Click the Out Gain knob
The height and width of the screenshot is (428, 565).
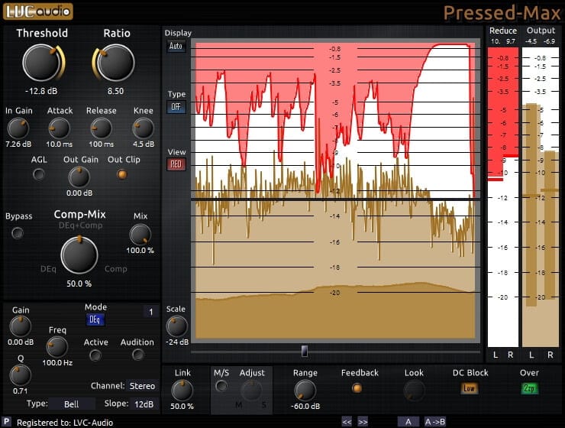tap(79, 177)
